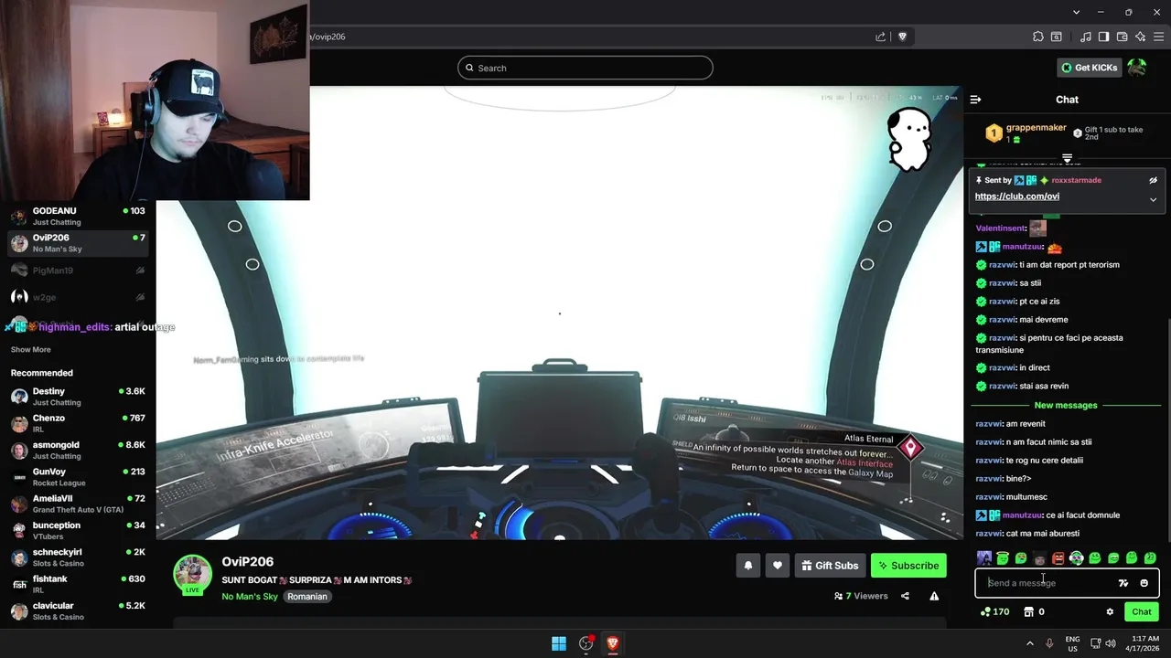
Task: Toggle the browser sidebar panel
Action: point(1103,37)
